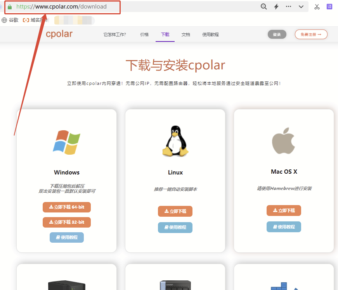Select the 下载 navigation tab
This screenshot has height=290, width=338.
coord(165,35)
